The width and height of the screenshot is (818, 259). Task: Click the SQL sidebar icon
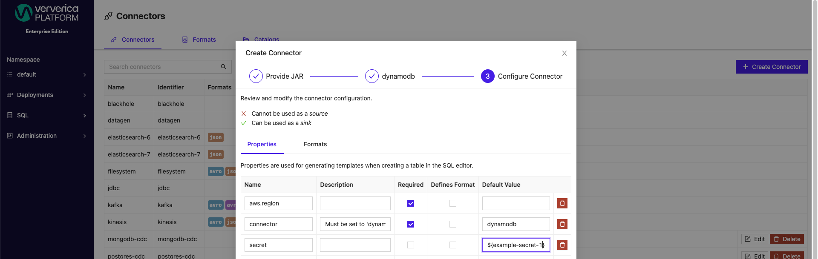(x=10, y=115)
